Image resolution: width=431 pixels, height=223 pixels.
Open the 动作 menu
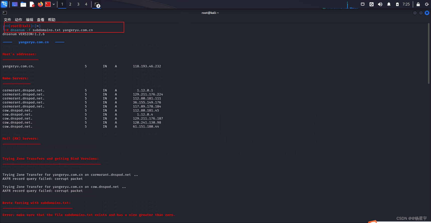tap(19, 20)
